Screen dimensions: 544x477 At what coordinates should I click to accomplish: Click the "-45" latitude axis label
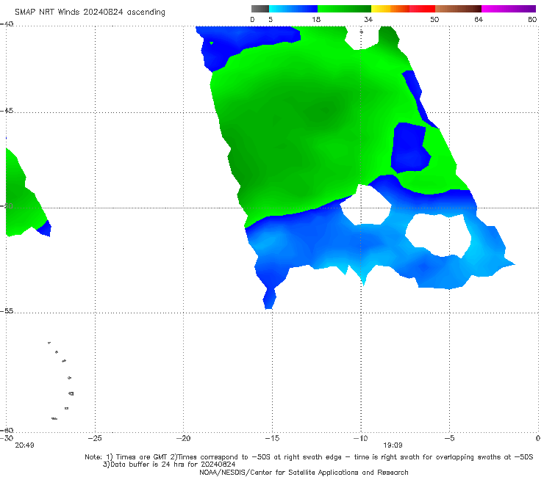(7, 111)
